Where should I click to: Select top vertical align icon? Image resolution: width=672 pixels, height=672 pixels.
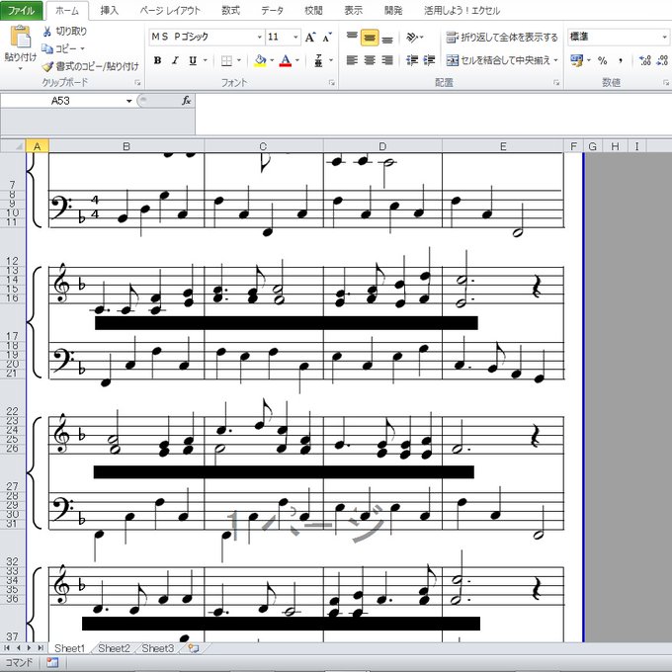[x=352, y=38]
